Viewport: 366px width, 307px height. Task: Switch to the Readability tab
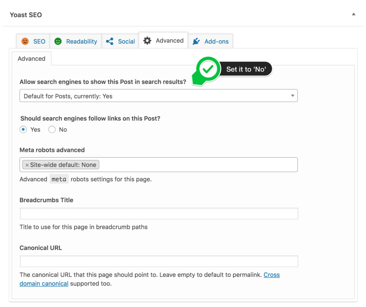click(75, 41)
